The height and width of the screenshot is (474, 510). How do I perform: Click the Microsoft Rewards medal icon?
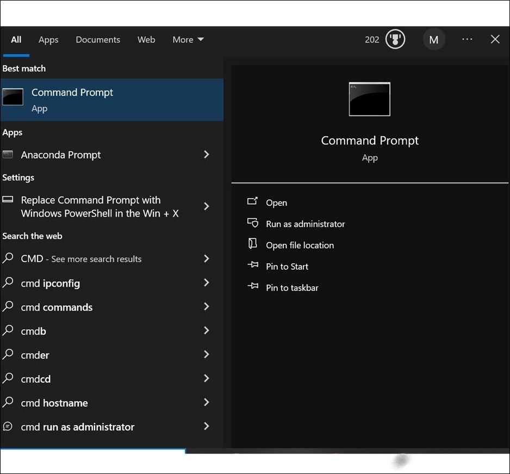395,40
